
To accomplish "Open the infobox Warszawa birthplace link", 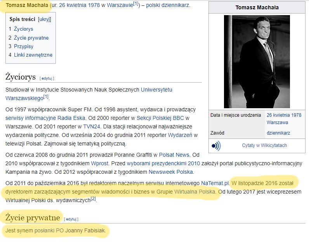I will 277,122.
